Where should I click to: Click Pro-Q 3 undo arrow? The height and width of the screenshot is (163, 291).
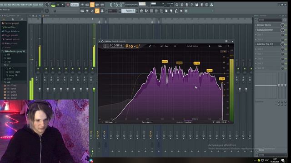click(x=150, y=46)
